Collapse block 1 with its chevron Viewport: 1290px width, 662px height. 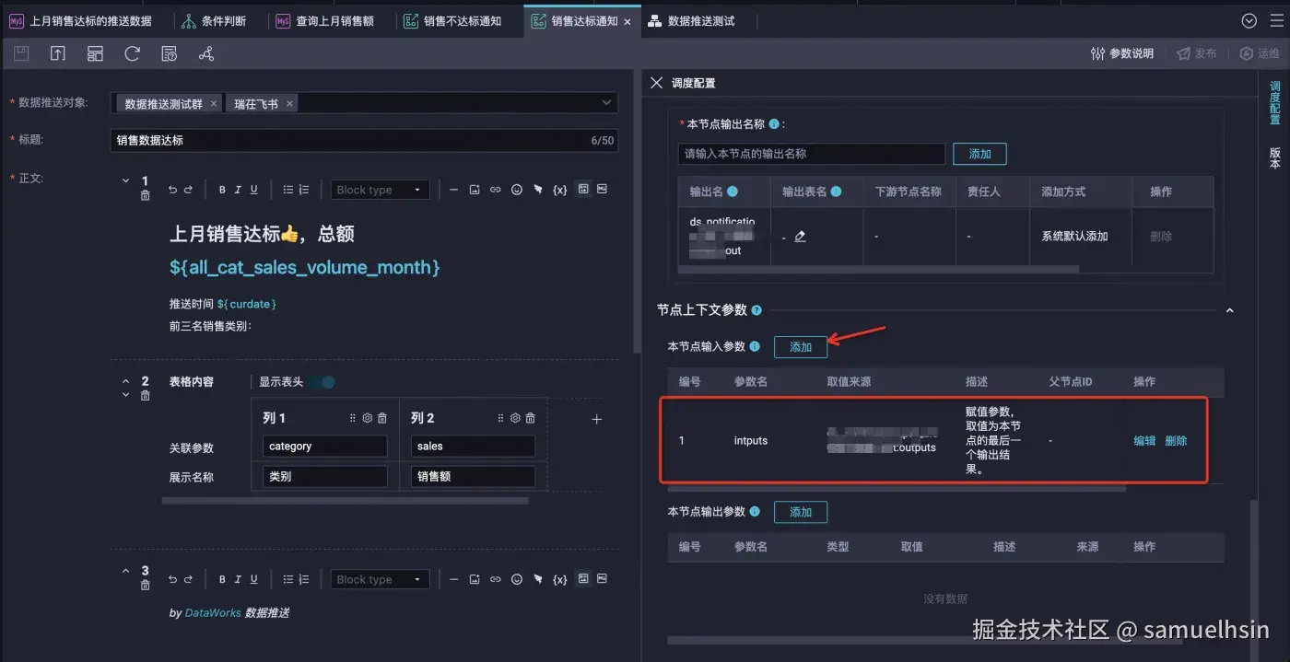click(126, 181)
